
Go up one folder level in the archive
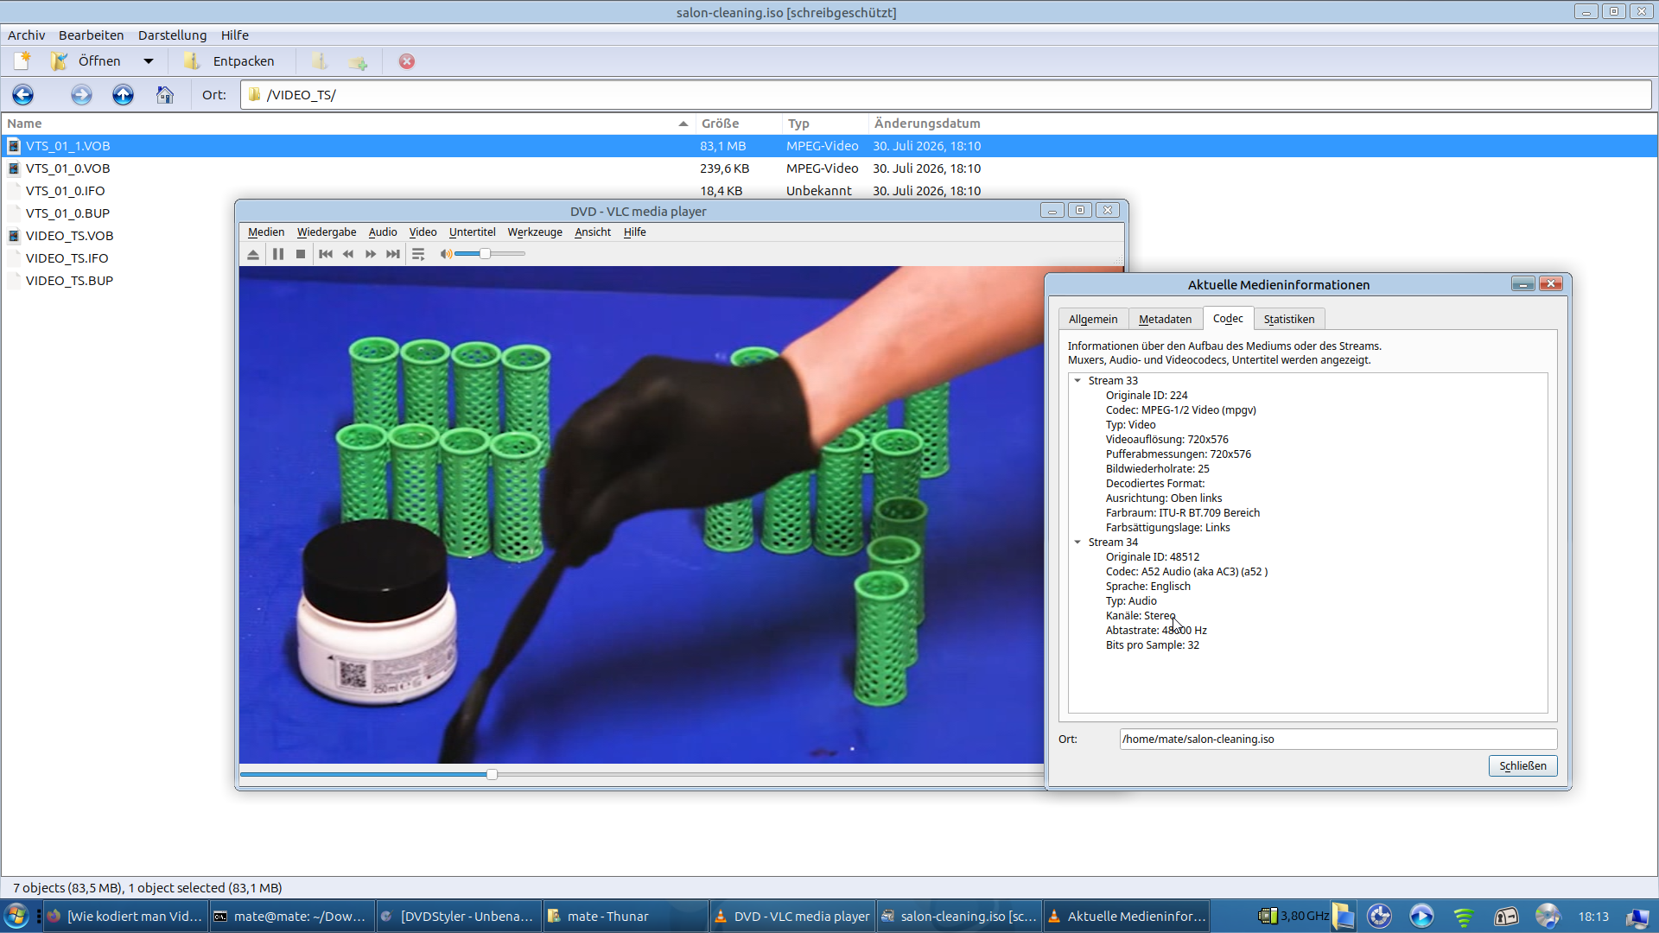[x=123, y=95]
